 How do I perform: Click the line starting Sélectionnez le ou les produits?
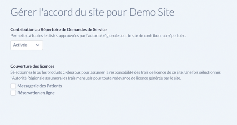click(x=116, y=72)
